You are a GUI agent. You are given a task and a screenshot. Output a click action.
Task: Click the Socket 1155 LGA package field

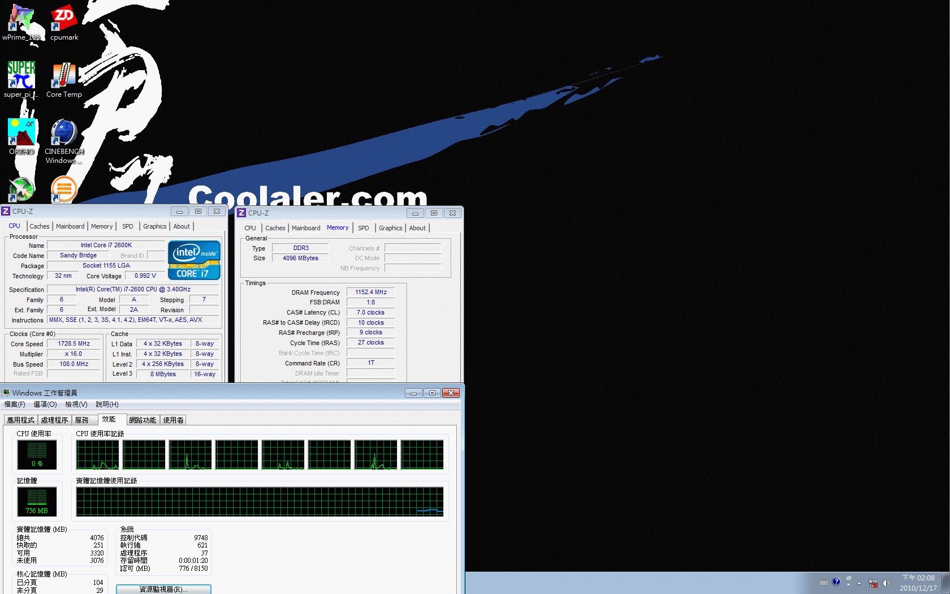click(x=106, y=265)
